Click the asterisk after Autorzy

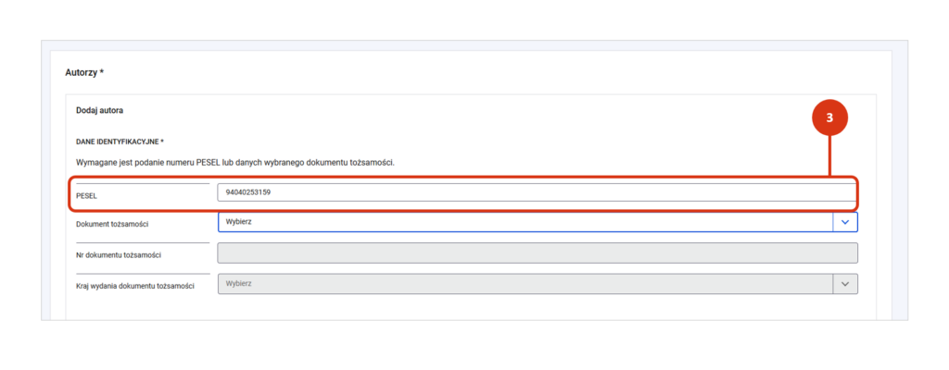tap(102, 72)
